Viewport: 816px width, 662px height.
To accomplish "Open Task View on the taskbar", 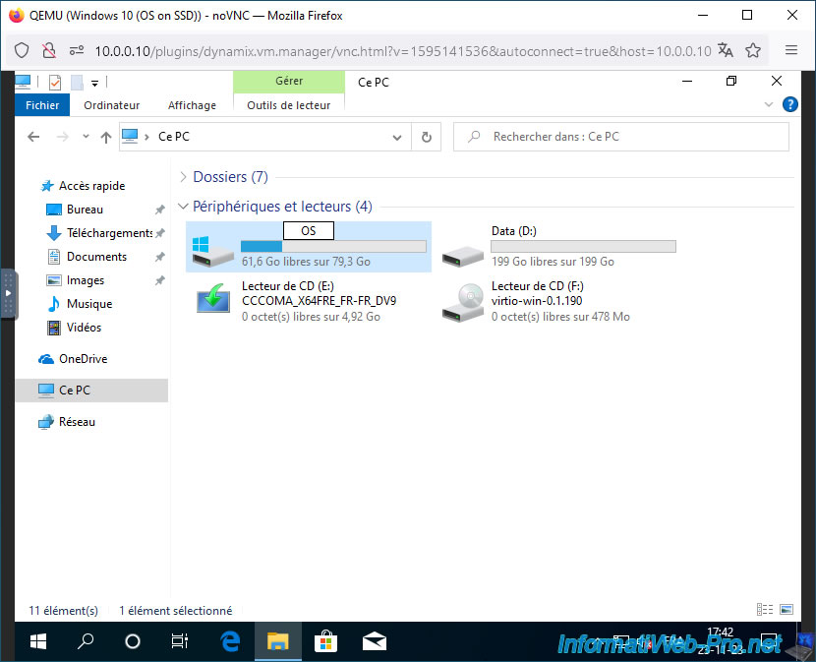I will [x=180, y=641].
